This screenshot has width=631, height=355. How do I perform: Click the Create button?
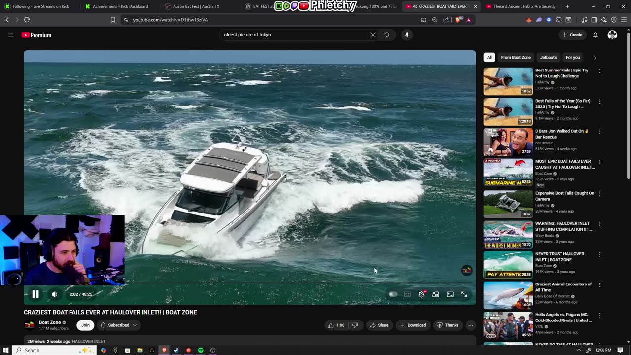pyautogui.click(x=572, y=35)
